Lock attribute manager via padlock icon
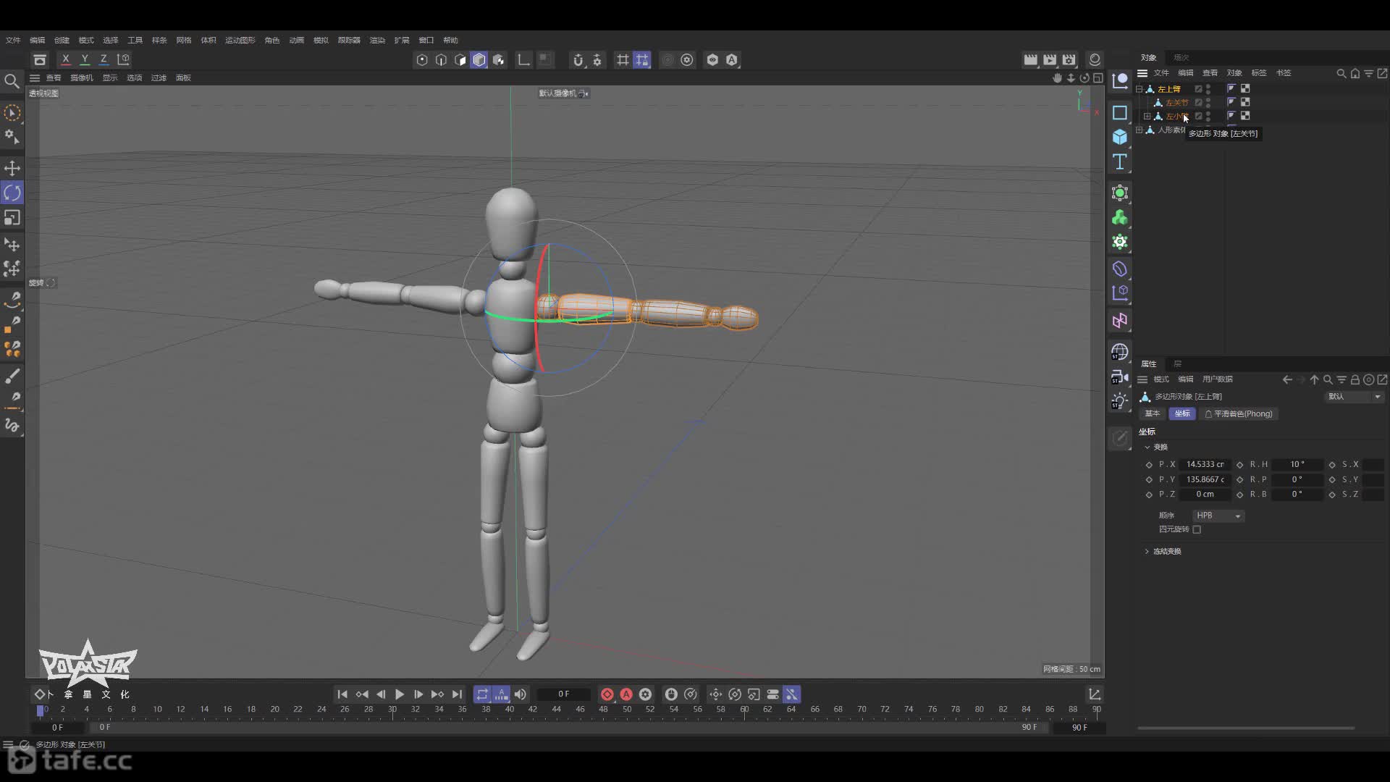This screenshot has height=782, width=1390. [x=1355, y=379]
